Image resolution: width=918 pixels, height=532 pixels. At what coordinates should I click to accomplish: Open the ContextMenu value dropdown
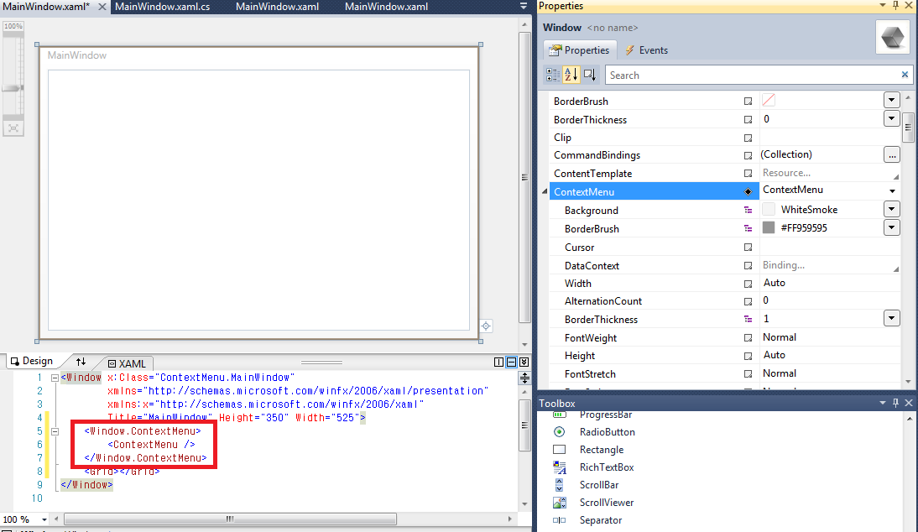(891, 190)
